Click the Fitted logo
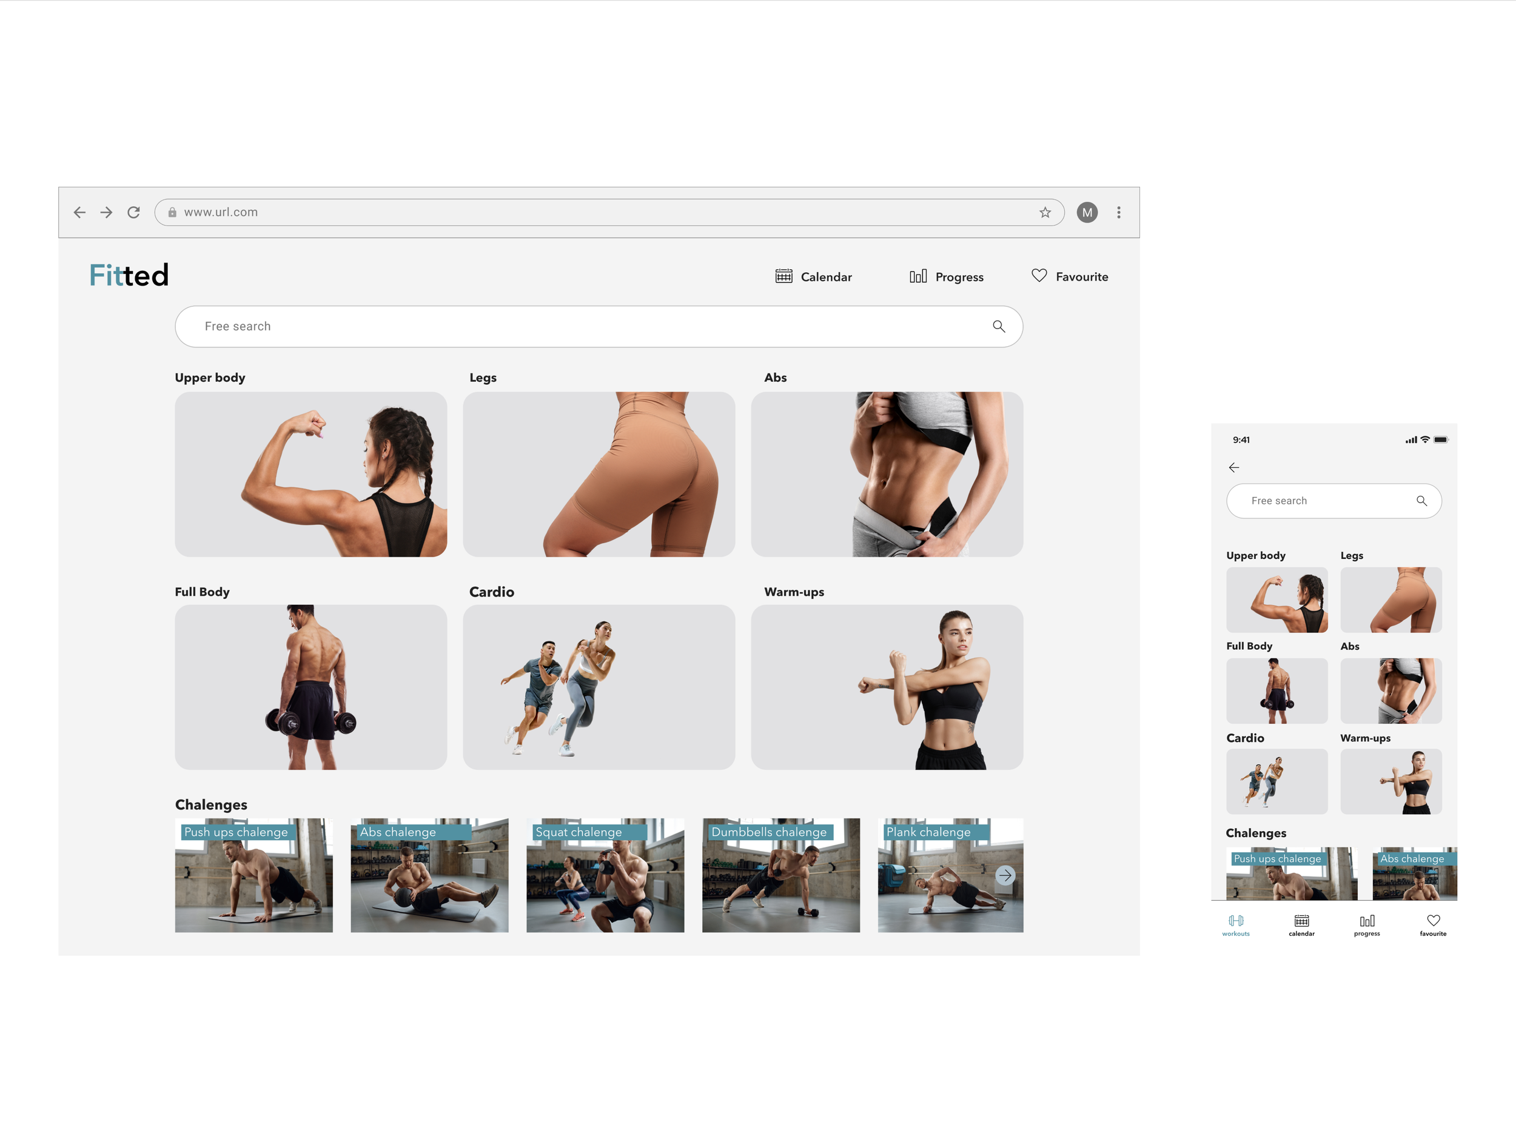The image size is (1516, 1142). (129, 275)
